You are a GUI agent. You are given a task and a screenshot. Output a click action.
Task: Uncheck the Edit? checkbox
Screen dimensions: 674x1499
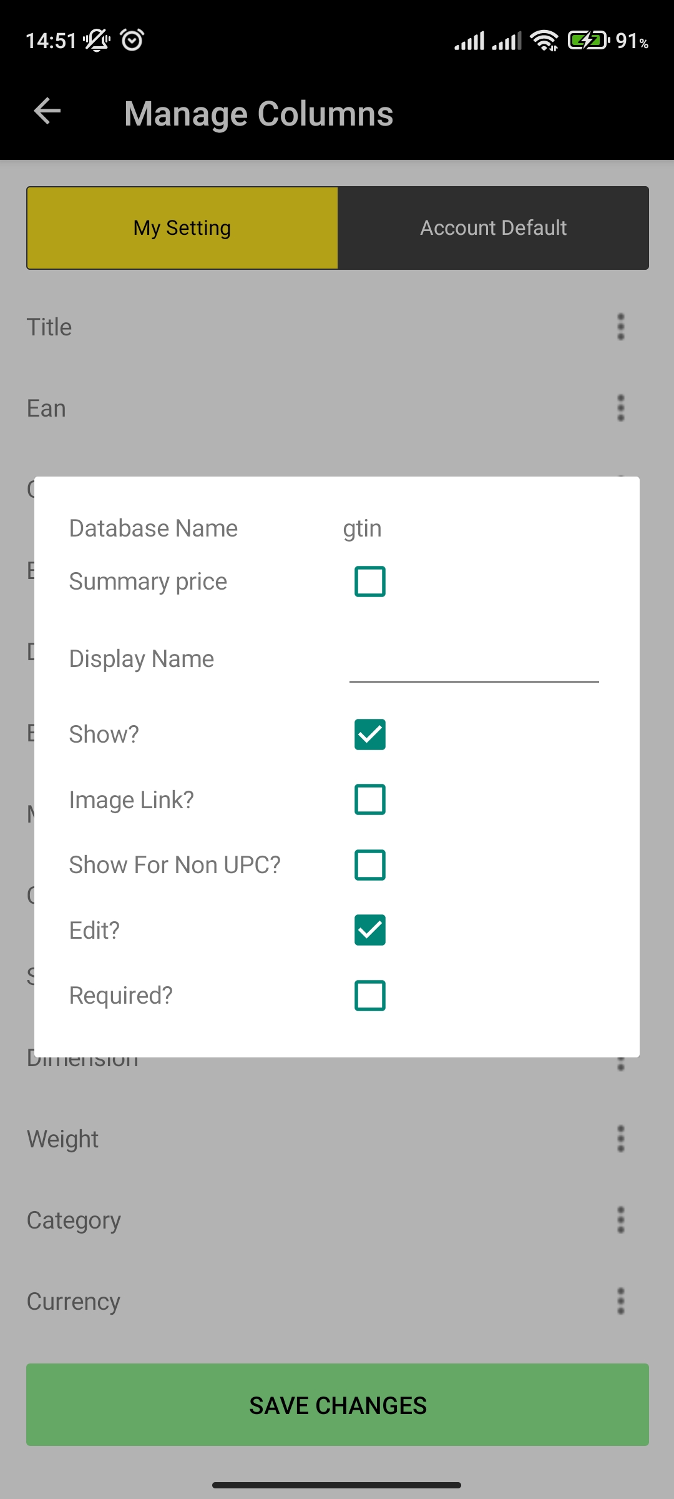370,930
